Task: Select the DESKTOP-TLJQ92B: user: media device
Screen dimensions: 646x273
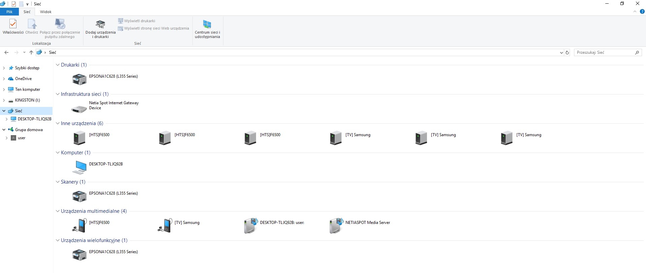Action: click(x=274, y=226)
